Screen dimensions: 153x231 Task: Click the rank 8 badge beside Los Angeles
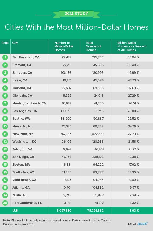[x=5, y=111]
